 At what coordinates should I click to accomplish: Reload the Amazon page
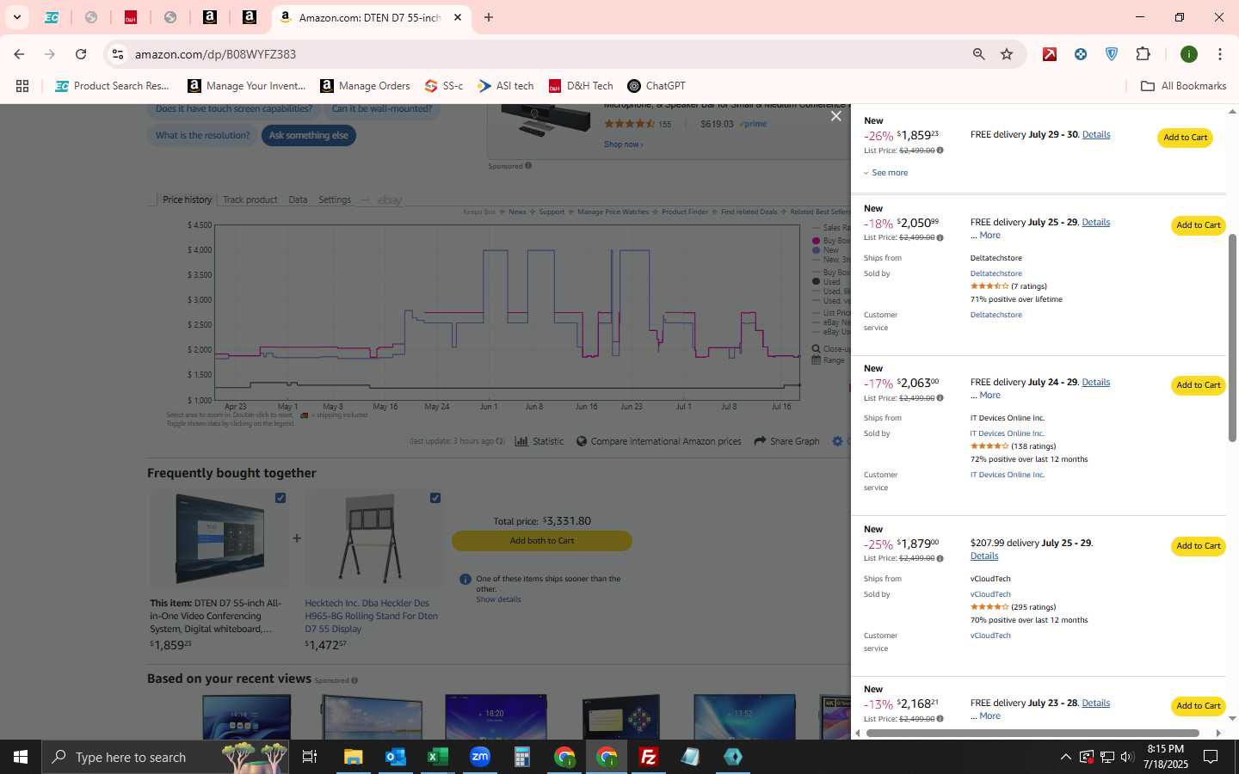(81, 54)
